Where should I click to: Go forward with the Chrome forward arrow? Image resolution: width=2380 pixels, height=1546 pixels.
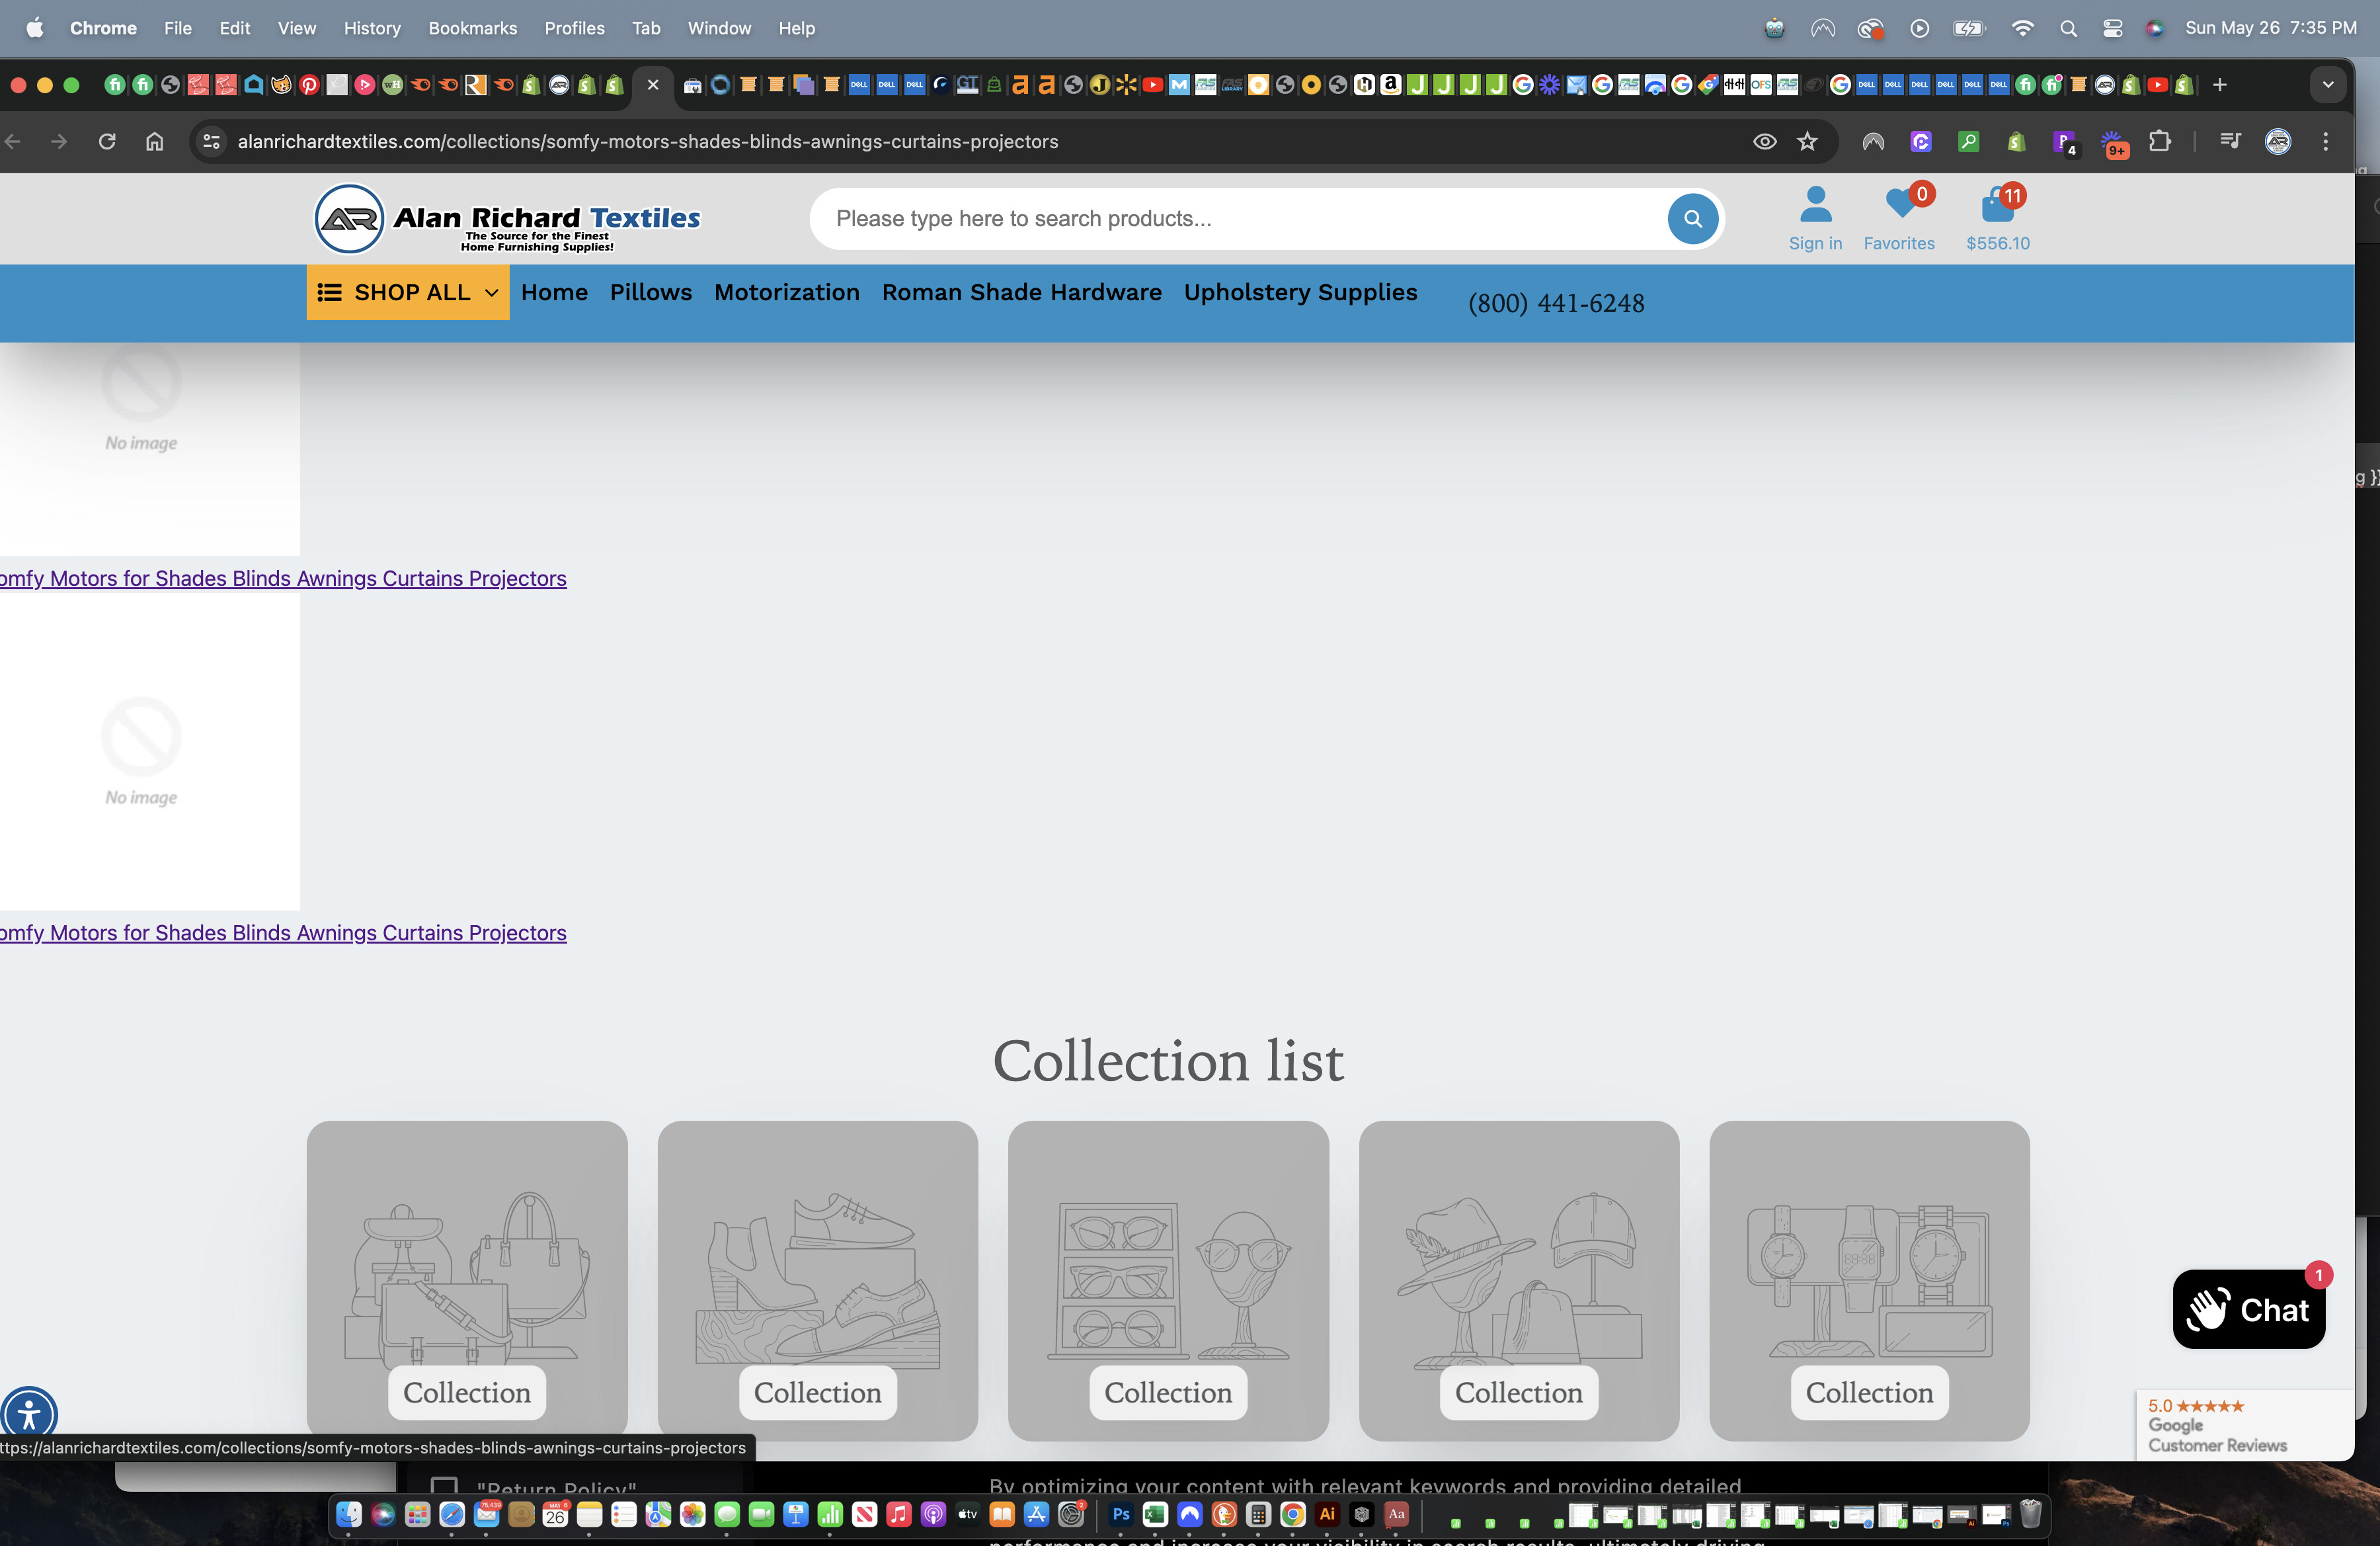(59, 141)
